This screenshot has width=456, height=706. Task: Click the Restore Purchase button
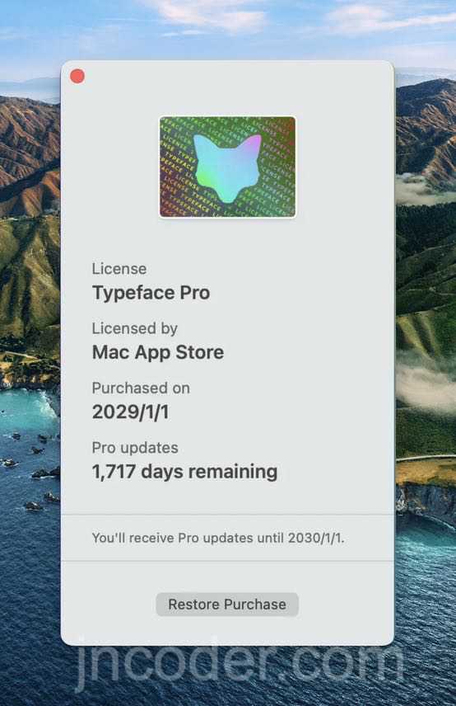[227, 605]
